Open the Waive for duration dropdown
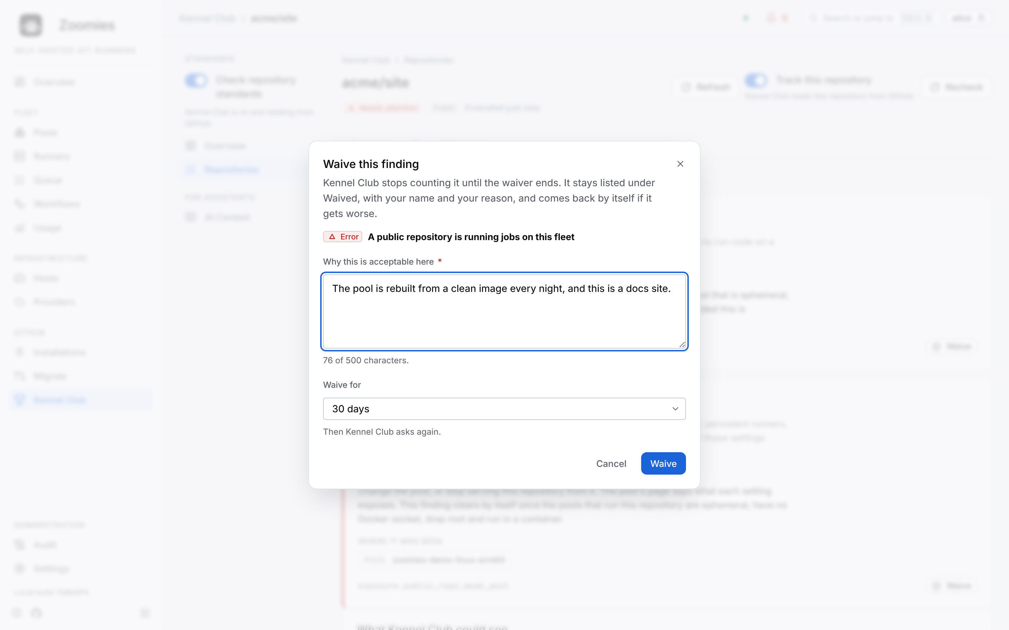Image resolution: width=1009 pixels, height=630 pixels. (504, 409)
